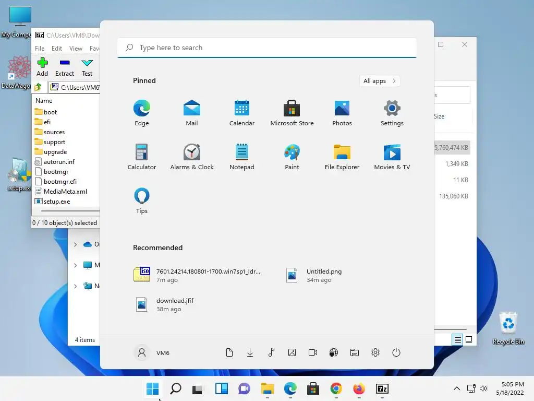Viewport: 534px width, 401px height.
Task: Launch the Mail app
Action: pyautogui.click(x=192, y=113)
